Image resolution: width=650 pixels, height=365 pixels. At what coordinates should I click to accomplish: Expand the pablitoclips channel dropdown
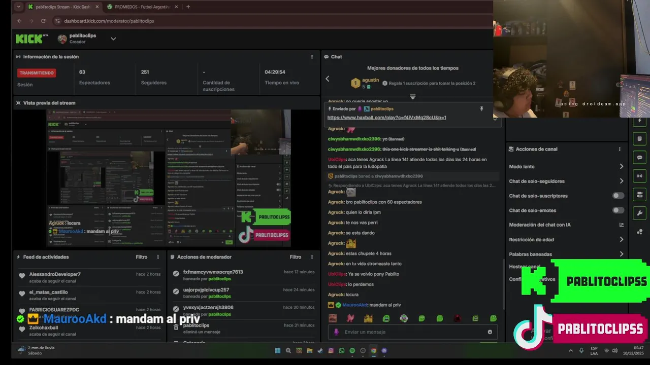coord(113,39)
